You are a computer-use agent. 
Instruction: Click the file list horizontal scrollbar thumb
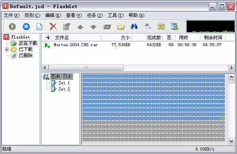click(85, 67)
